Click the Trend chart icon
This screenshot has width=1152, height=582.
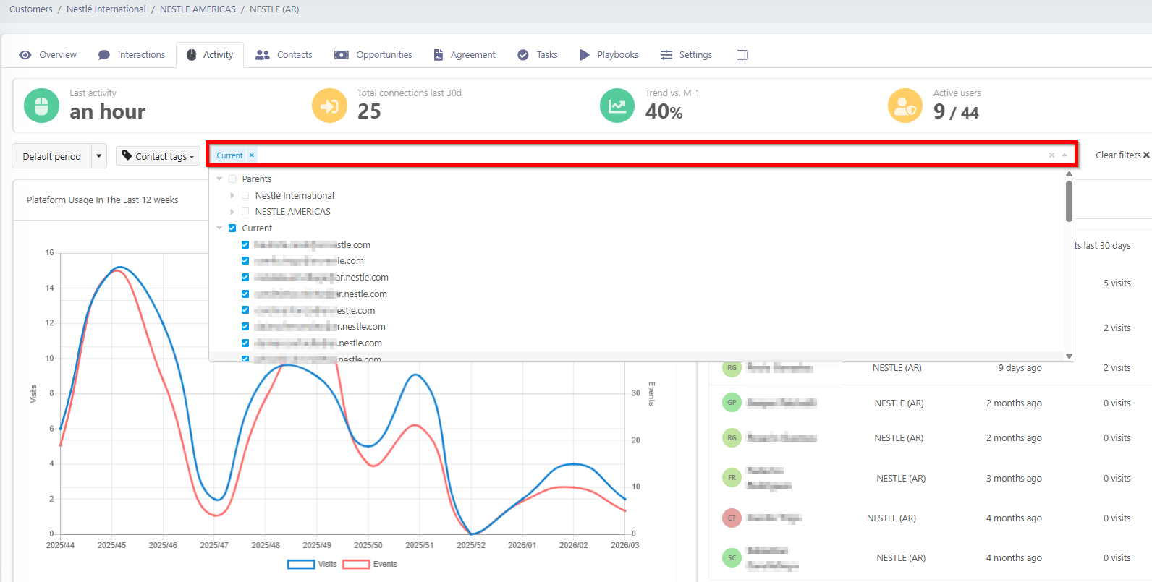click(x=617, y=106)
